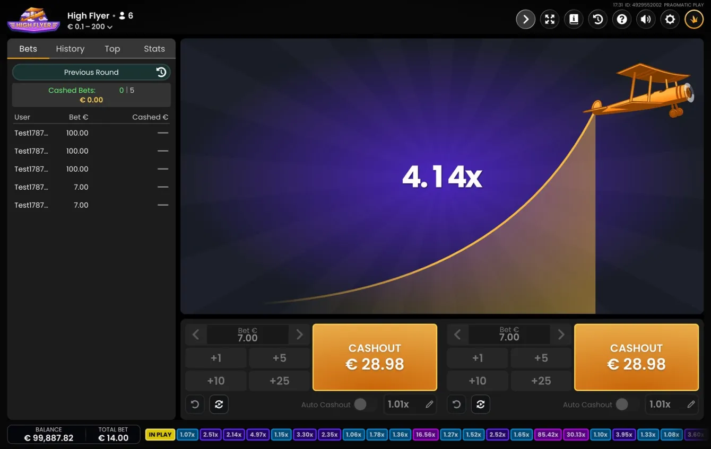Viewport: 711px width, 449px height.
Task: Toggle auto-bet repeat icon on left panel
Action: (219, 404)
